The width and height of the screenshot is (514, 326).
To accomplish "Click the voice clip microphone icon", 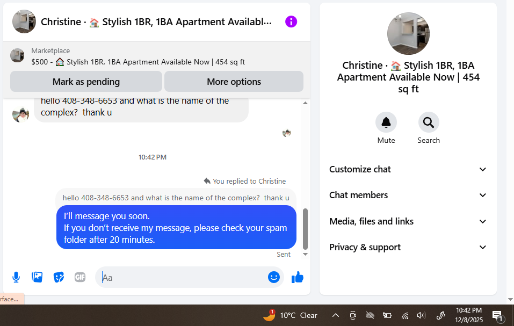I will pyautogui.click(x=16, y=278).
